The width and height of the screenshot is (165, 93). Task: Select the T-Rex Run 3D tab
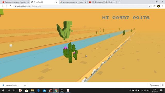click(x=44, y=2)
